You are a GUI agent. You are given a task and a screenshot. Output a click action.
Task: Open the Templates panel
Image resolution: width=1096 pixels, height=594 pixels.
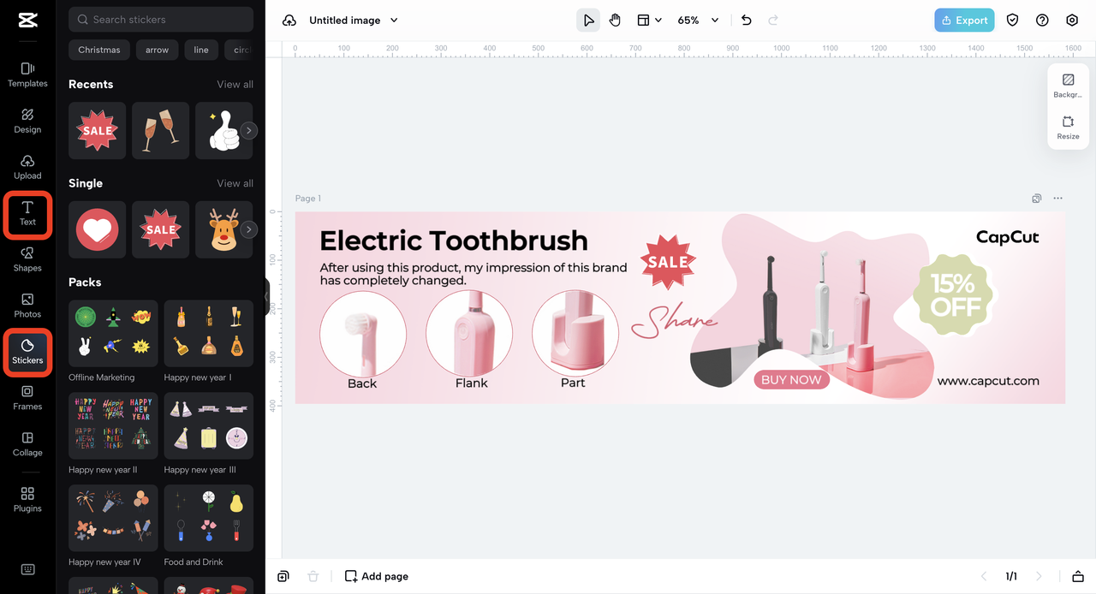27,74
